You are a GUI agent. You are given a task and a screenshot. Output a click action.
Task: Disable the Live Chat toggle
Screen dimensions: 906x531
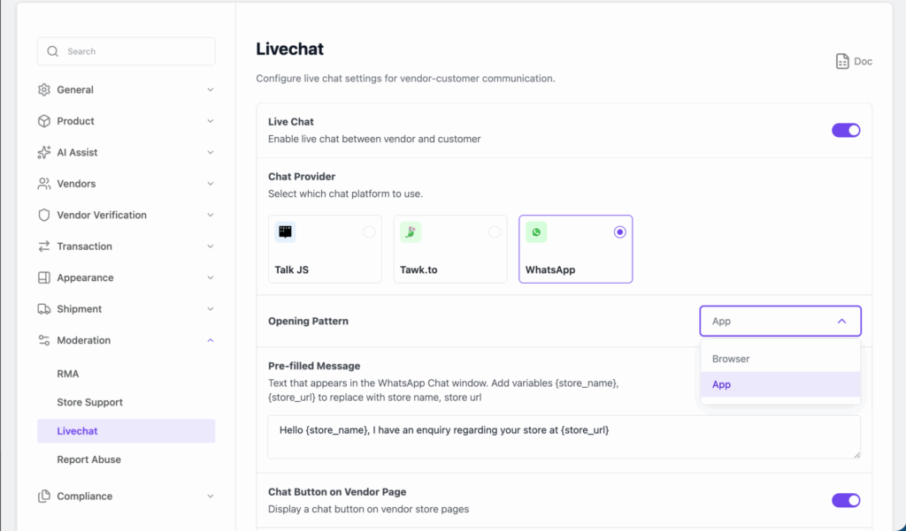pyautogui.click(x=846, y=130)
